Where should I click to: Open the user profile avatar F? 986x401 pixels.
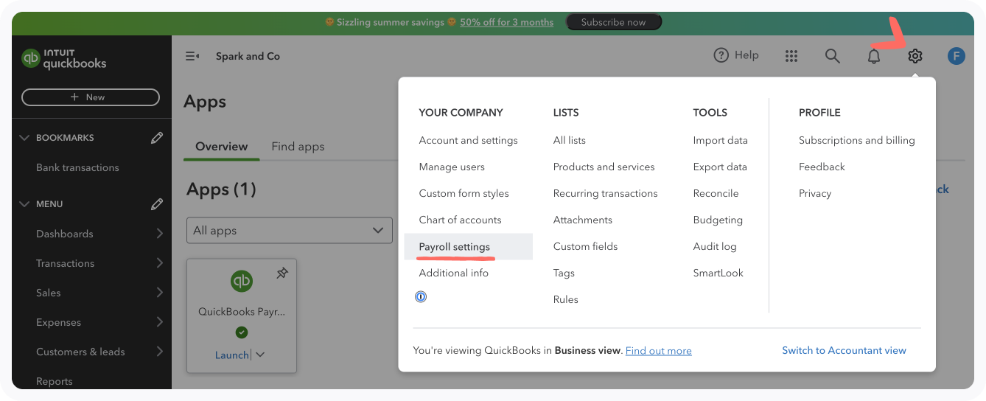tap(956, 56)
